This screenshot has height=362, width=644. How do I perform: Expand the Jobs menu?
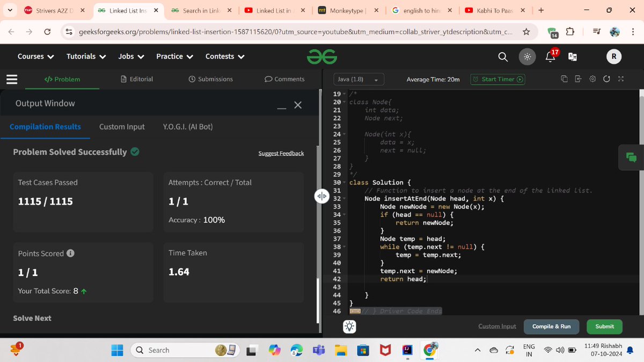(131, 56)
